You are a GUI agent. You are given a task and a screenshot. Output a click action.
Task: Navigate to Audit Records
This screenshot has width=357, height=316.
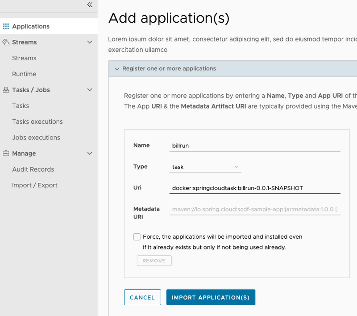tap(33, 169)
